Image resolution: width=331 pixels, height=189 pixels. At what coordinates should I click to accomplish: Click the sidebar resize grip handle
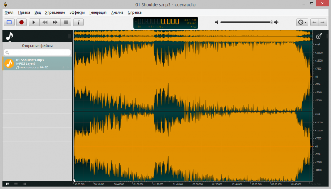pyautogui.click(x=69, y=36)
